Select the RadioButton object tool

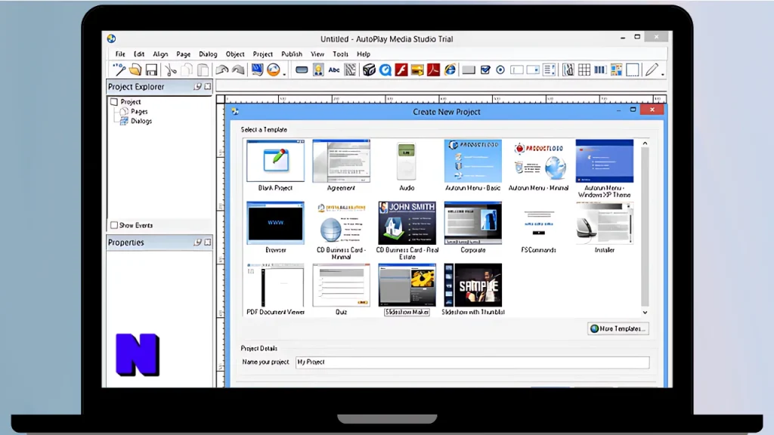coord(500,70)
